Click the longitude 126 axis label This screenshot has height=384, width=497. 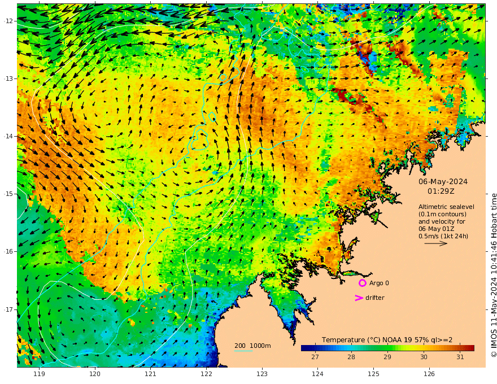point(429,374)
